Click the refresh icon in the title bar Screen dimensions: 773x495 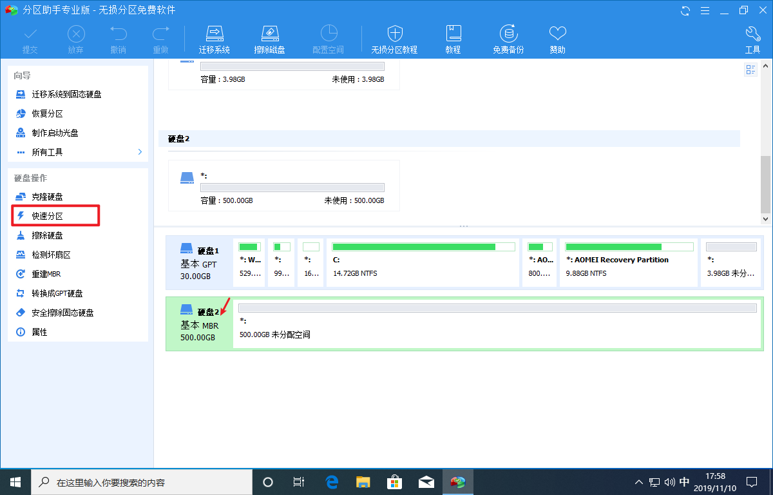[x=684, y=10]
